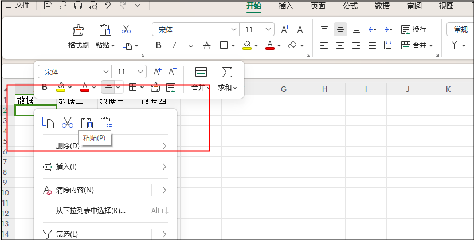Screen dimensions: 474x240
Task: Switch to the 视图 ribbon tab
Action: click(446, 6)
